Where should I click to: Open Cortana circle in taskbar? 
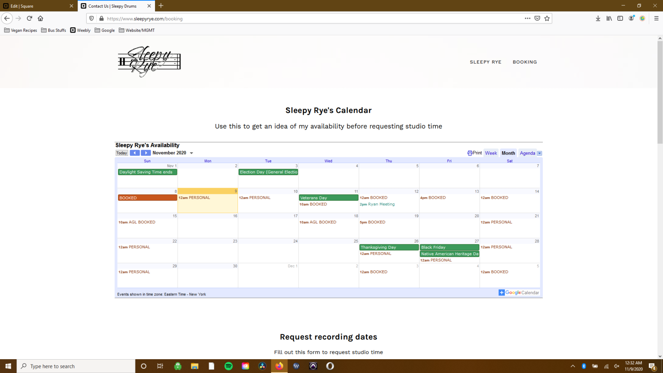tap(143, 366)
